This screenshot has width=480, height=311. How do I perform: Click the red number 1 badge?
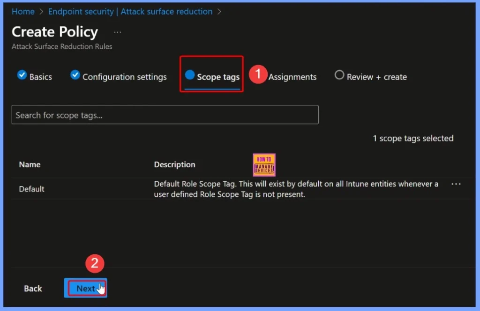point(257,74)
